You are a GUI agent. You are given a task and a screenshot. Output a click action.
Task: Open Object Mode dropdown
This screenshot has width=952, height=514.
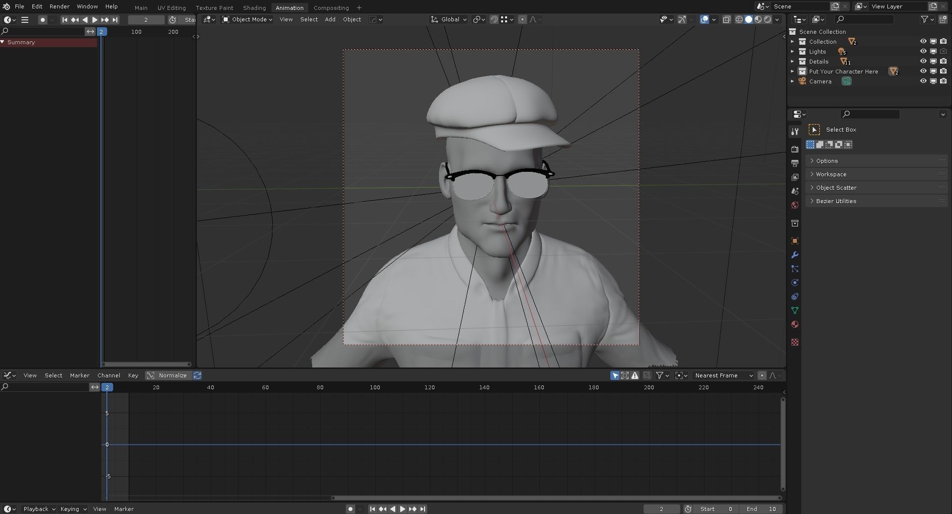coord(247,19)
